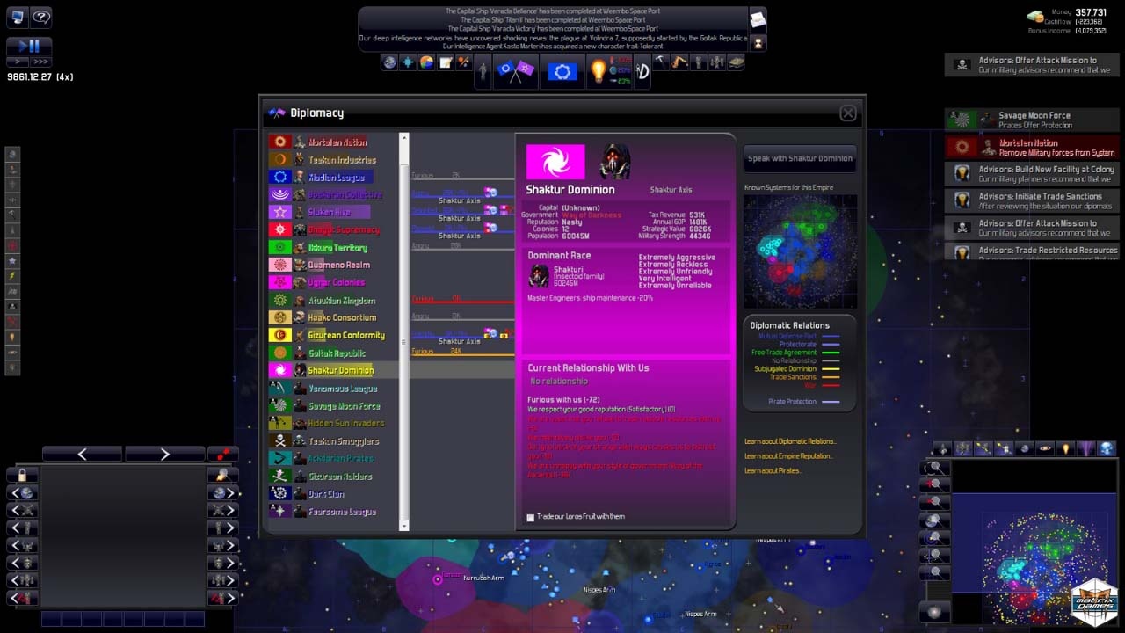Open the crossed flags diplomacy icon
Screen dimensions: 1125x633
515,71
